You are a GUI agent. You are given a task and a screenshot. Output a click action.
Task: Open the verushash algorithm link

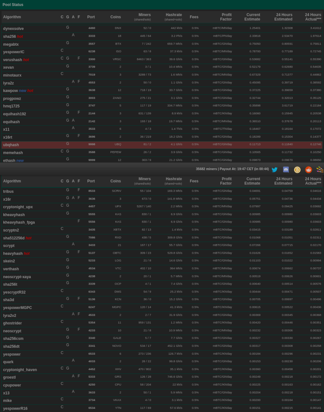pos(12,60)
